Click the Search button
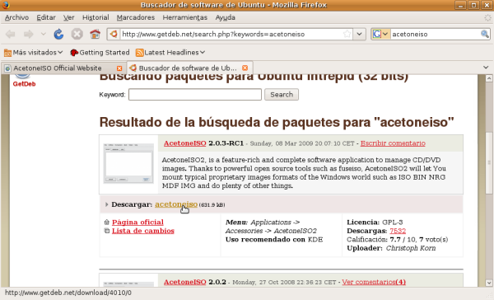494x300 pixels. pyautogui.click(x=282, y=94)
